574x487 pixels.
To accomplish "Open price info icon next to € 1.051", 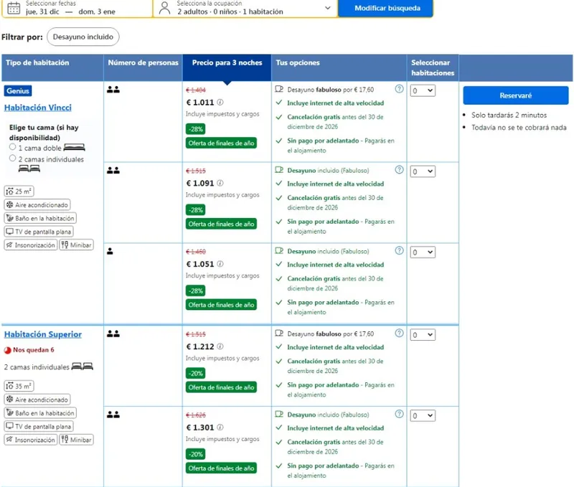I will pyautogui.click(x=220, y=264).
